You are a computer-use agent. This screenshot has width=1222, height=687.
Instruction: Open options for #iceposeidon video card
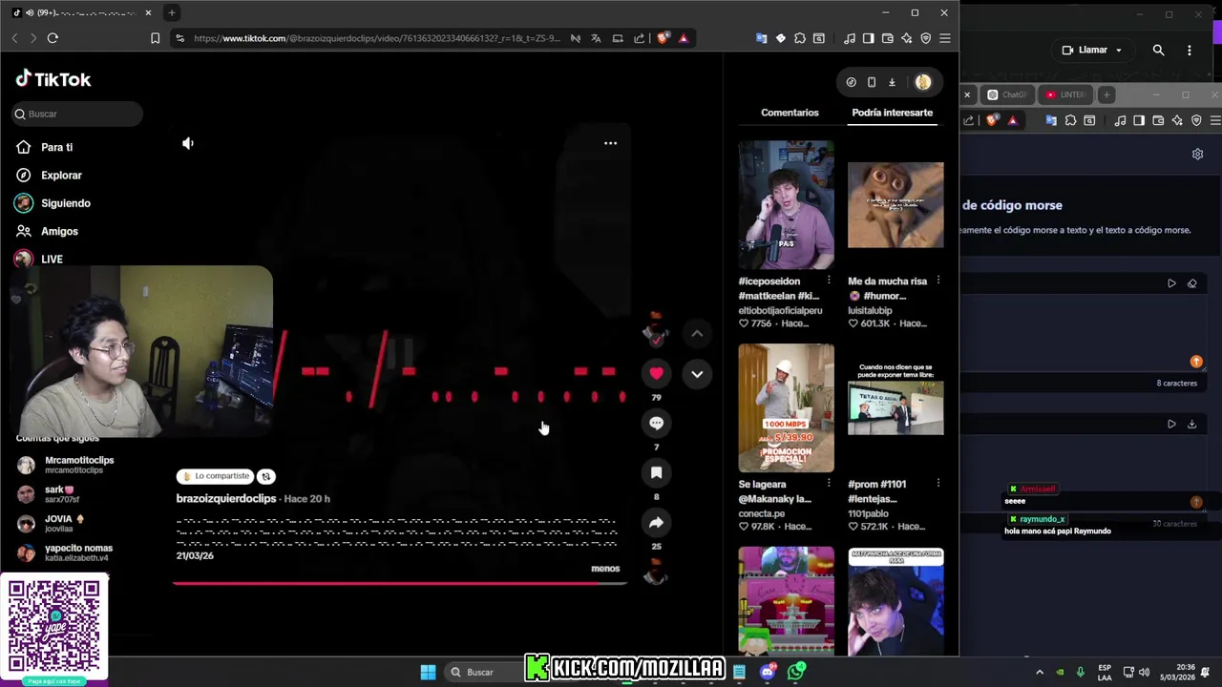829,281
